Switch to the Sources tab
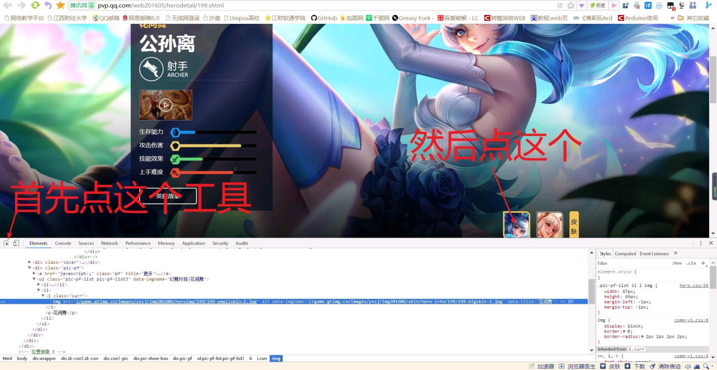This screenshot has width=717, height=370. pyautogui.click(x=86, y=243)
